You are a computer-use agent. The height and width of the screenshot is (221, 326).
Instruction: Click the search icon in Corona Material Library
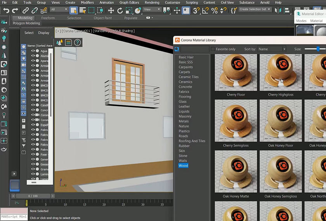tap(177, 49)
